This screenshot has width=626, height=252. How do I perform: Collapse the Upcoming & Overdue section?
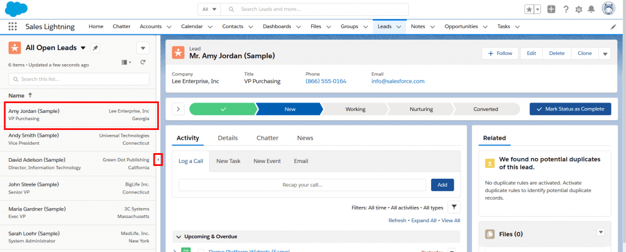tap(179, 237)
